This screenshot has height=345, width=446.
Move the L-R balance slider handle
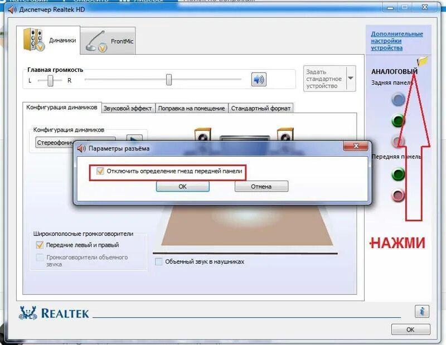click(x=50, y=80)
